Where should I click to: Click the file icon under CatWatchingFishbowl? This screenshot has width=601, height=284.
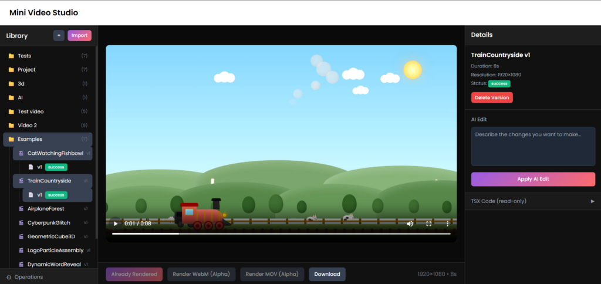[x=31, y=167]
